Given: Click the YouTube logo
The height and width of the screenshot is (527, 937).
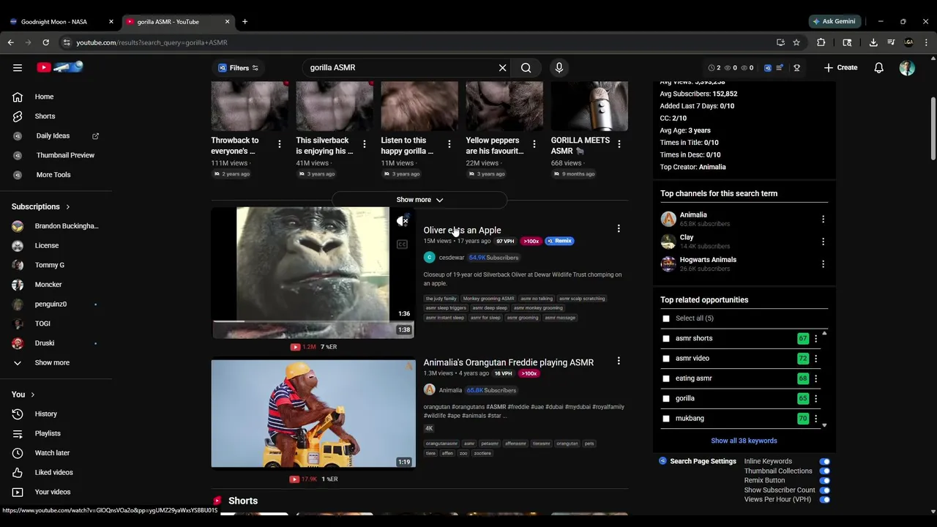Looking at the screenshot, I should [x=60, y=67].
